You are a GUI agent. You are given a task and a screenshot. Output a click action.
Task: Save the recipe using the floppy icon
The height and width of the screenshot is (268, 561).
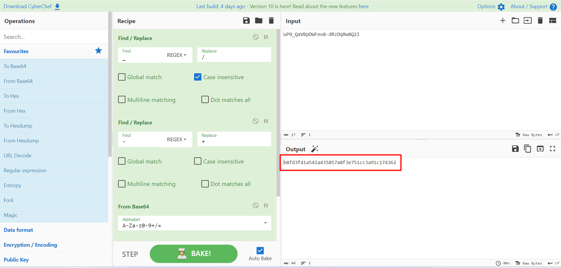coord(246,20)
